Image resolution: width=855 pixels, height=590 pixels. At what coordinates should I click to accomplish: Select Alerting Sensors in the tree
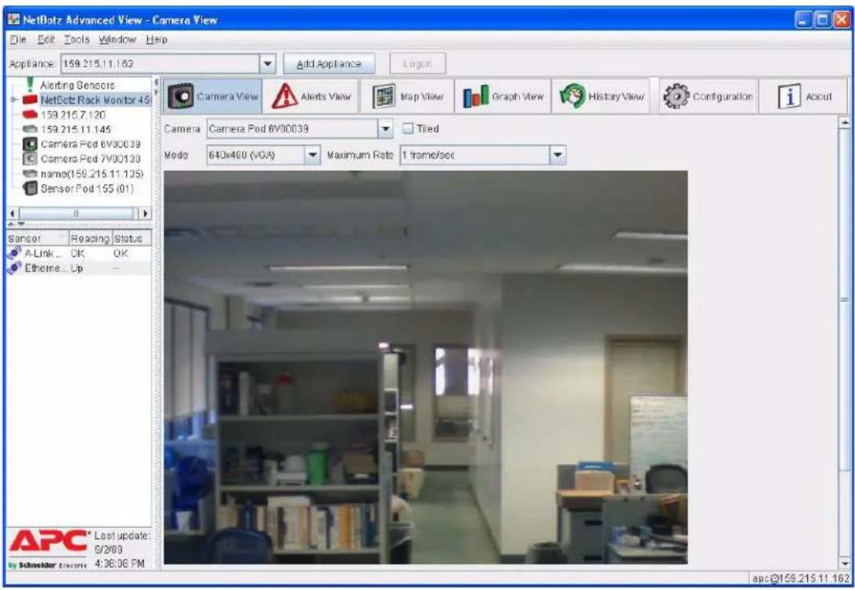coord(78,85)
